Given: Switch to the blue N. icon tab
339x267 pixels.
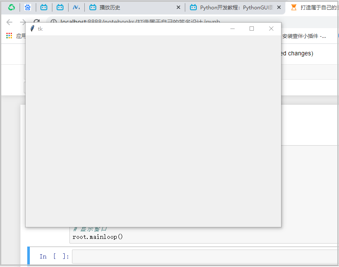Looking at the screenshot, I should click(x=76, y=8).
